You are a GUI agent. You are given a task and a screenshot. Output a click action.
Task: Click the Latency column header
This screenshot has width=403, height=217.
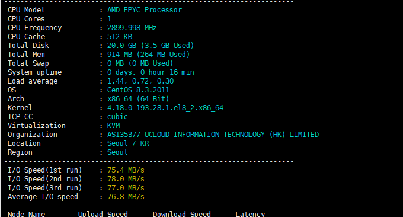pos(250,214)
